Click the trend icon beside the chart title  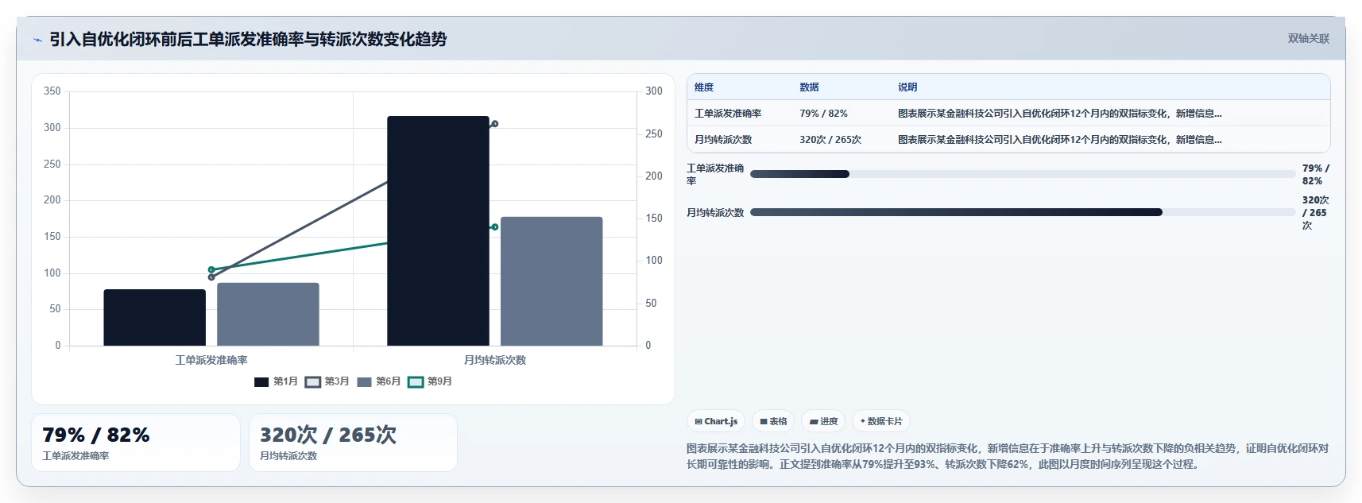pos(37,40)
